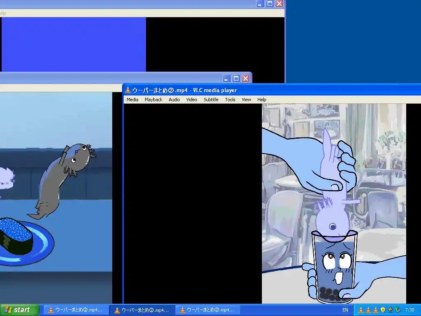Image resolution: width=421 pixels, height=316 pixels.
Task: Open the Windows Start menu
Action: 20,310
